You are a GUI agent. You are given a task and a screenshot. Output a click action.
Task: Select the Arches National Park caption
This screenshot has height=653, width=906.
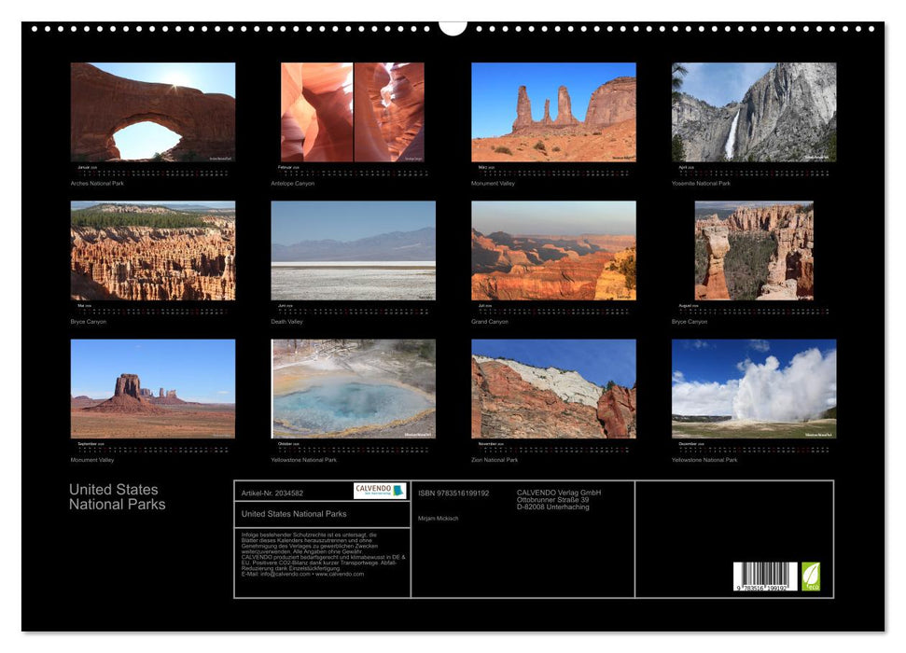99,184
